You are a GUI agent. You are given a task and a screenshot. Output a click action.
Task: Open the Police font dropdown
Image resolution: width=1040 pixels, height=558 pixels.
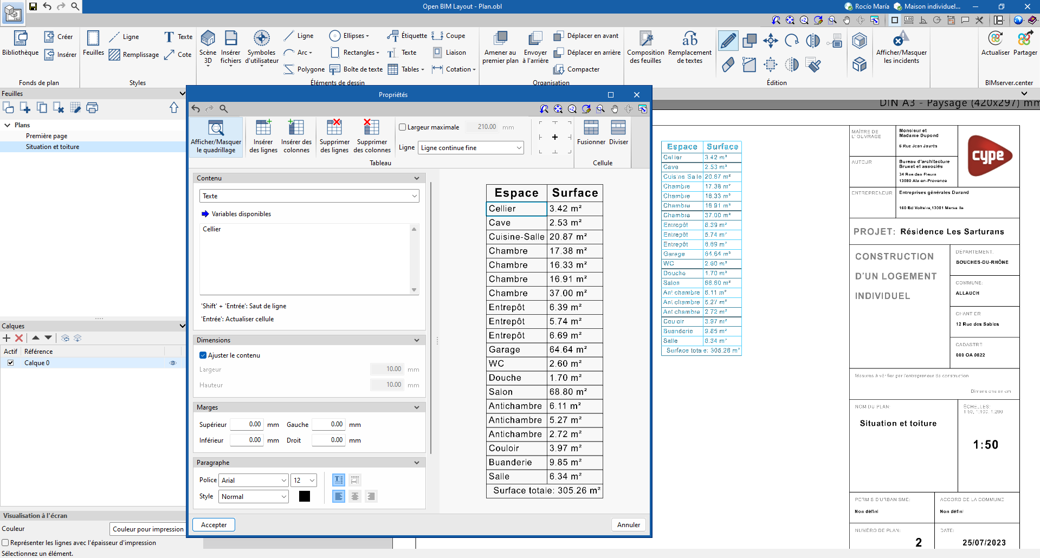pos(253,481)
